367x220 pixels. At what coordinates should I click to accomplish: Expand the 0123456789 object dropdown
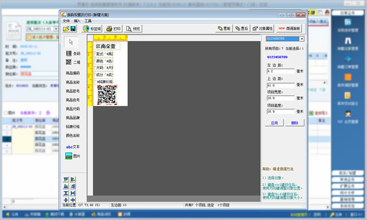pos(302,39)
